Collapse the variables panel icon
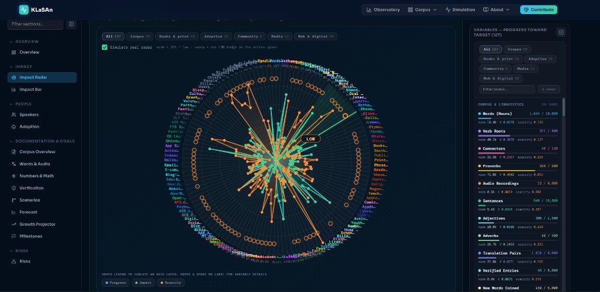The width and height of the screenshot is (600, 292). pyautogui.click(x=561, y=32)
